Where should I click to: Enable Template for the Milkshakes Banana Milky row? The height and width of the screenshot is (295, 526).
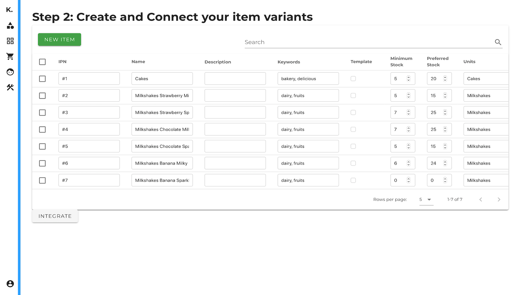pyautogui.click(x=353, y=163)
